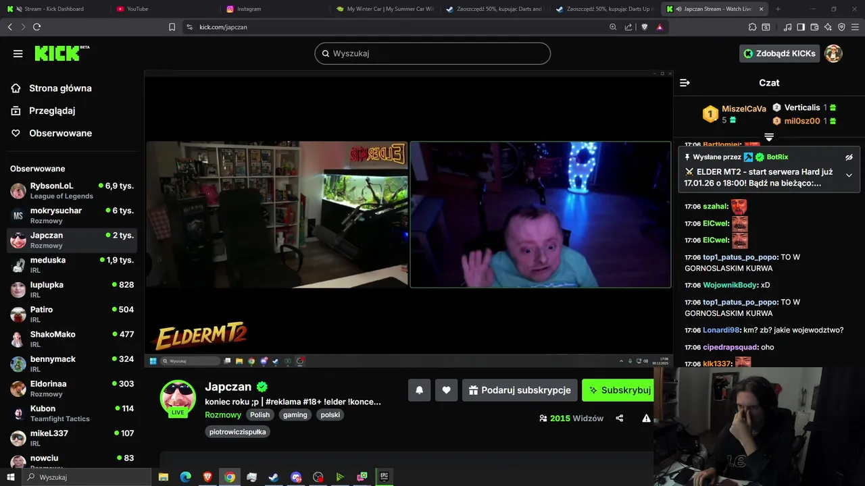This screenshot has width=865, height=486.
Task: Open Brave Shields icon
Action: coord(644,27)
